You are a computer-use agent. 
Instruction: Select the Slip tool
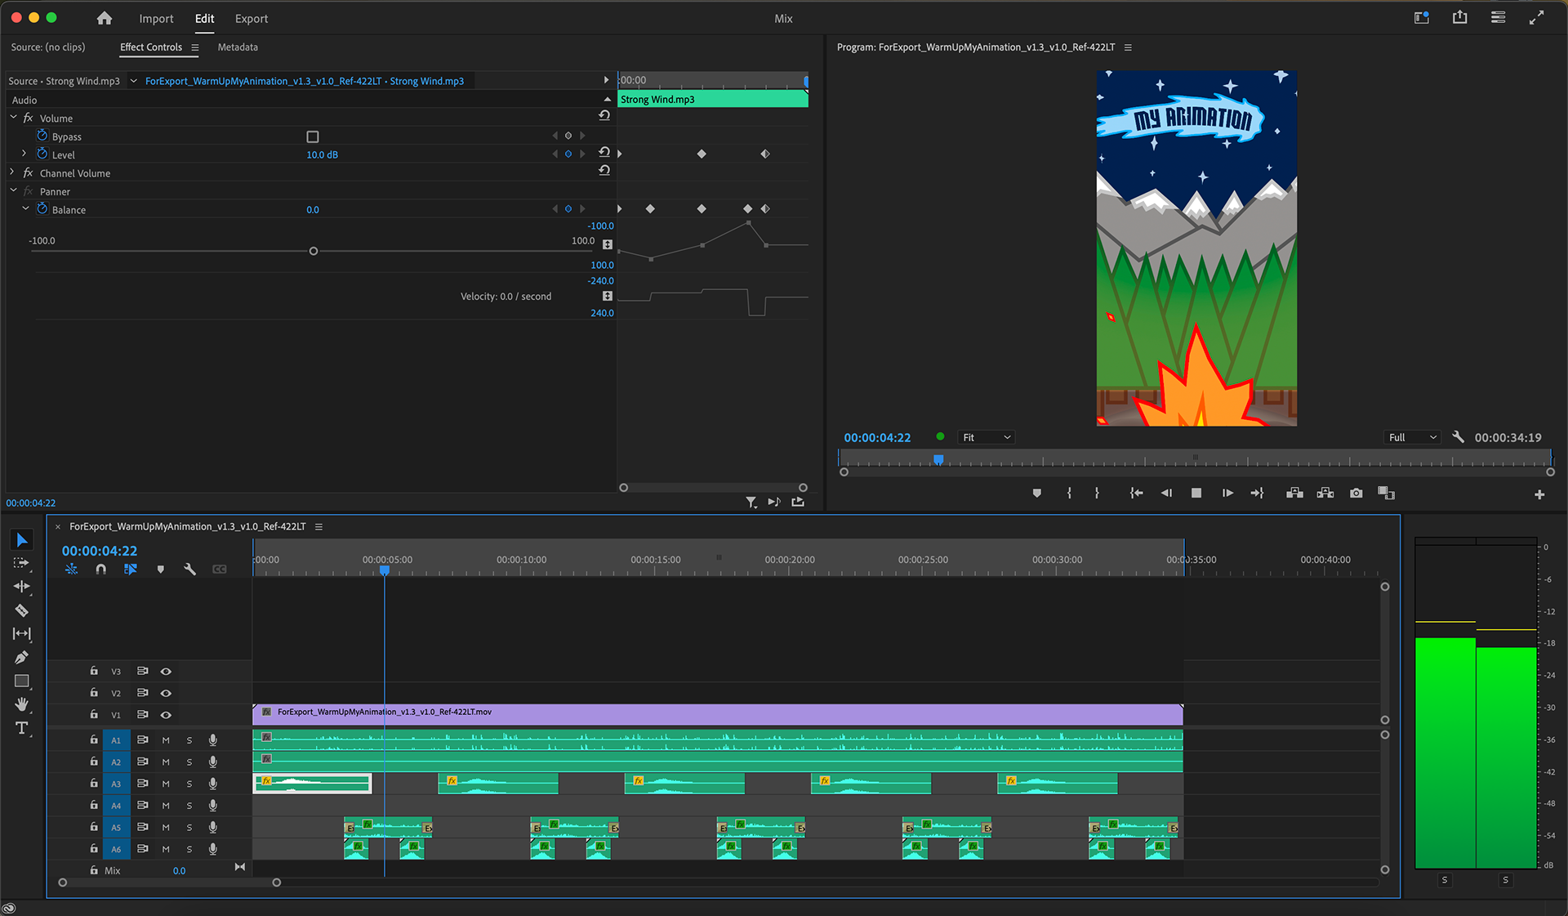click(22, 634)
